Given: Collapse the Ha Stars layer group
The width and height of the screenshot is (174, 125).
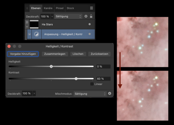Looking at the screenshot, I should [27, 27].
